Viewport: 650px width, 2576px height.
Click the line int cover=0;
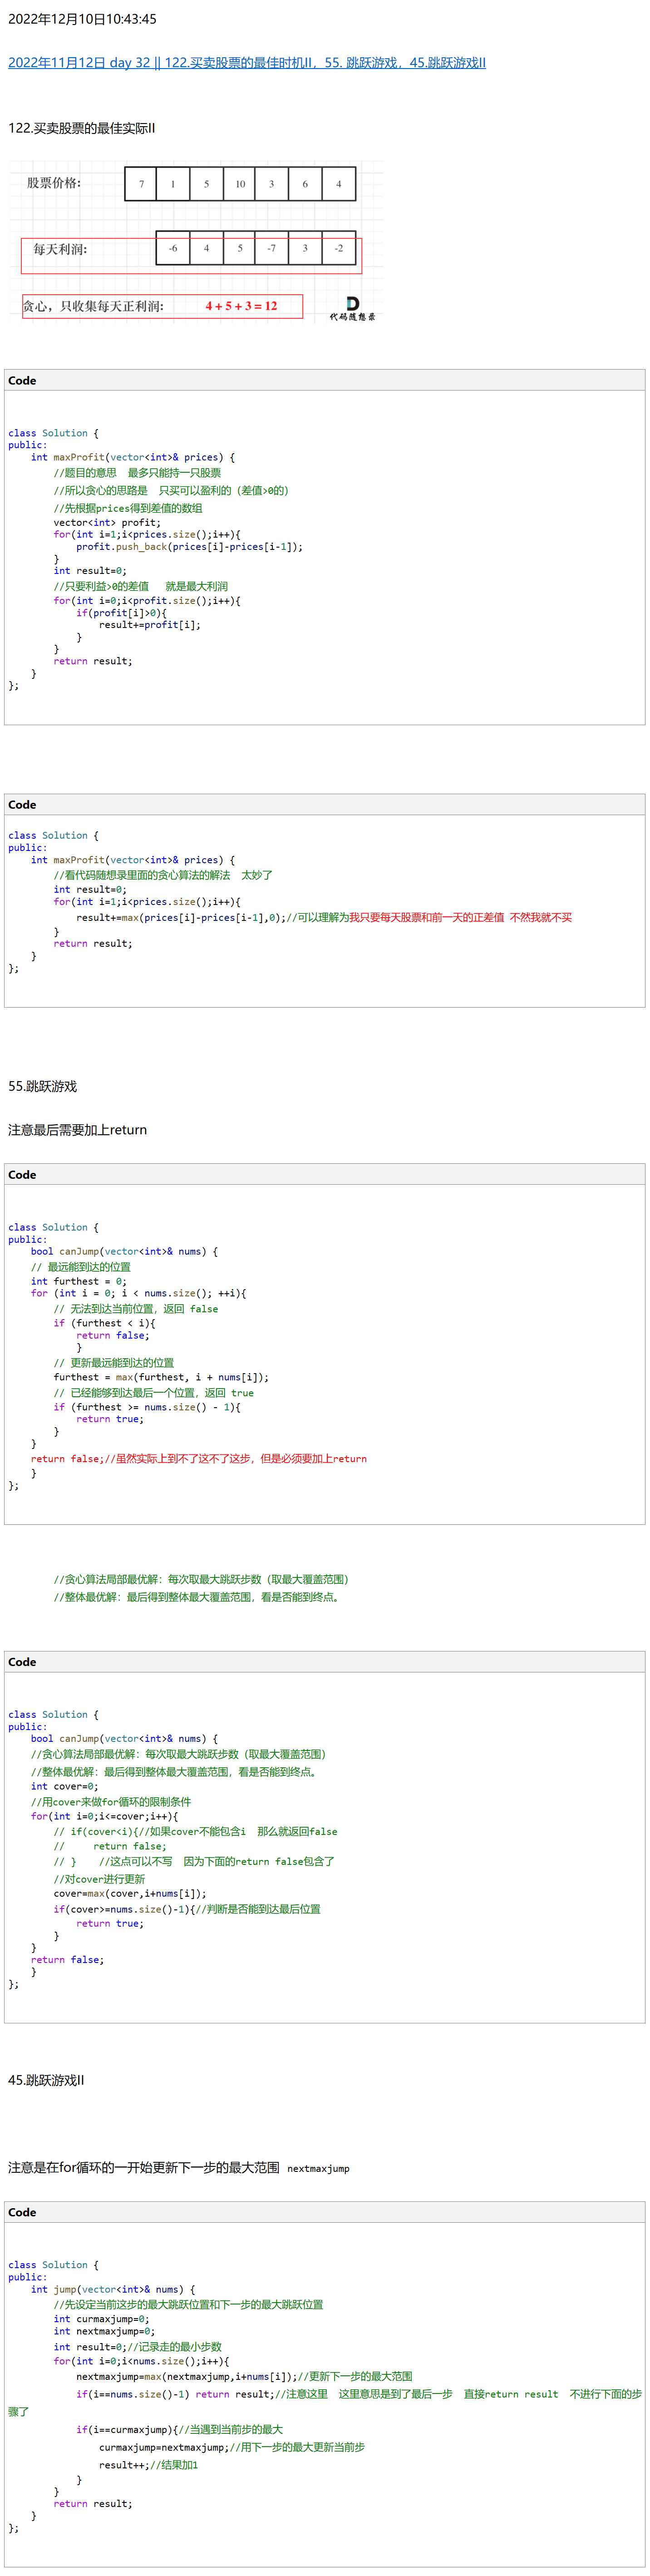[x=65, y=1787]
